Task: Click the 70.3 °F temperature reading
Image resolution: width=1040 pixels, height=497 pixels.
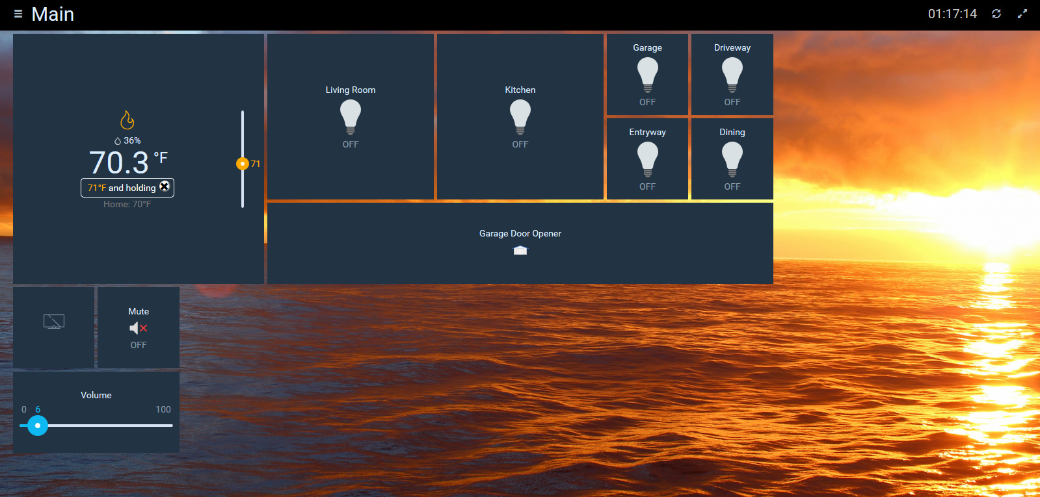Action: point(128,162)
